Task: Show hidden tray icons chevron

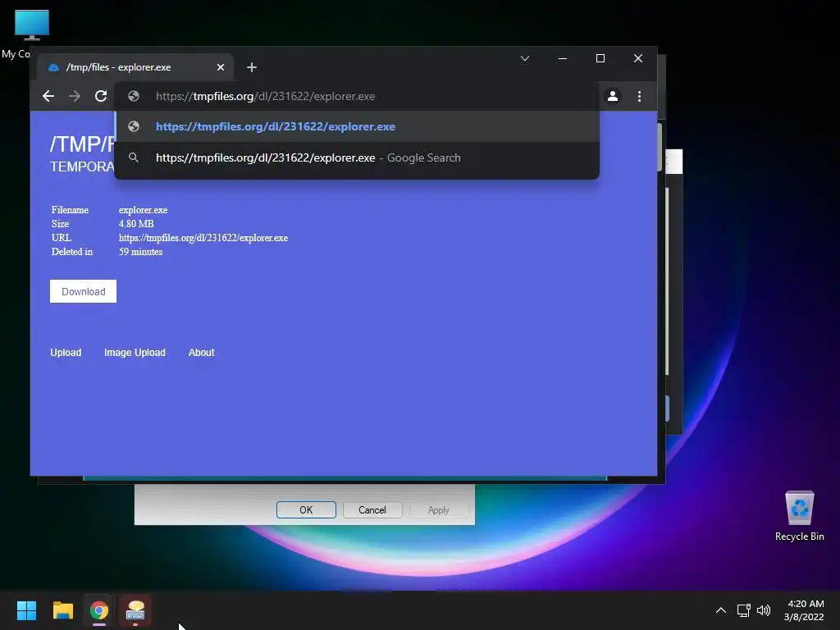Action: 721,610
